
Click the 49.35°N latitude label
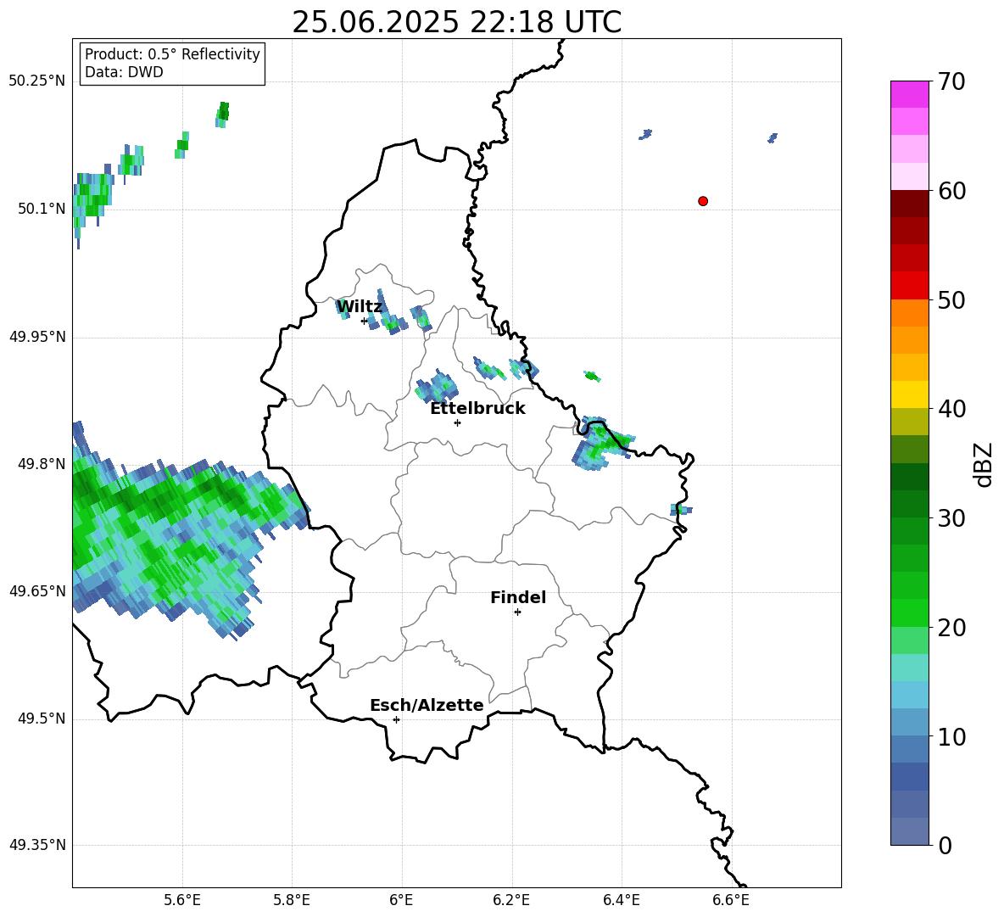37,846
